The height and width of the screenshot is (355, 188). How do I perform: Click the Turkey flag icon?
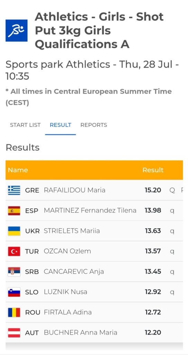point(14,251)
